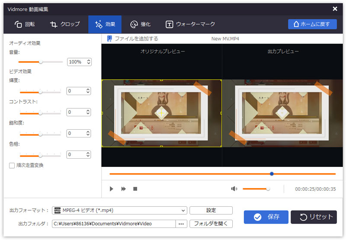
Task: Click the 輝度 brightness slider
Action: tap(40, 92)
